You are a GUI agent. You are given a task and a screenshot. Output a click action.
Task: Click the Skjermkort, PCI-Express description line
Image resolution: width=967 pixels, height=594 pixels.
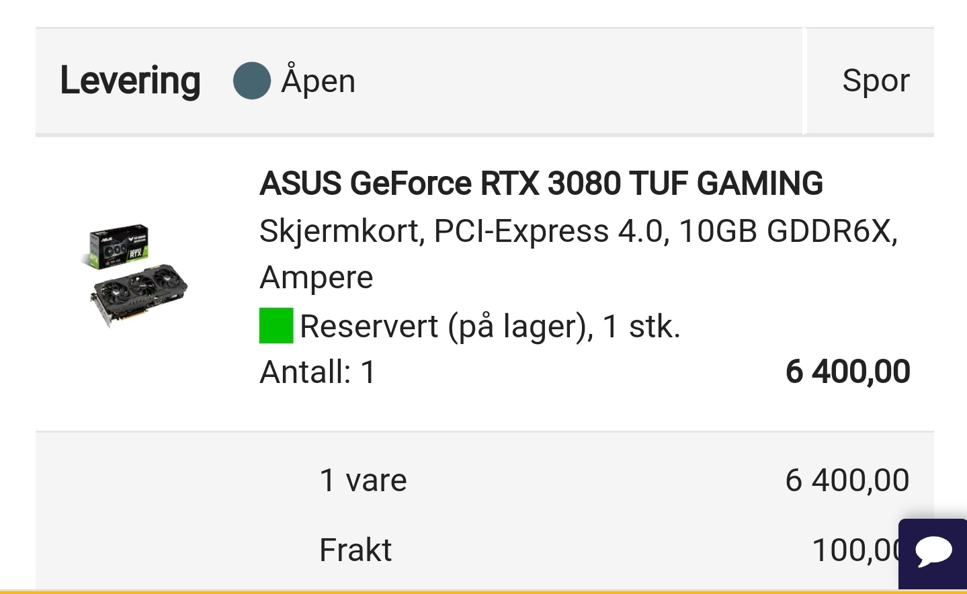(x=579, y=232)
